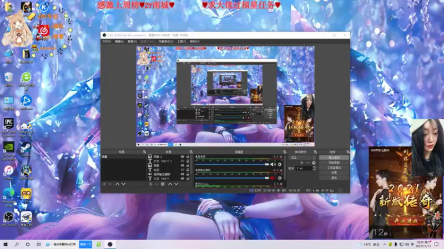Click the 工作室模式 studio mode button
This screenshot has width=444, height=249.
tap(334, 168)
